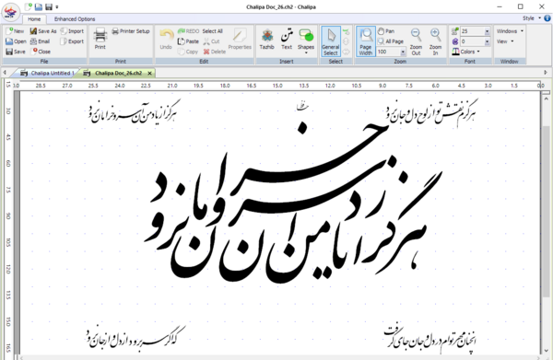Open the Style dropdown menu
Screen dimensions: 553x360
[x=532, y=18]
